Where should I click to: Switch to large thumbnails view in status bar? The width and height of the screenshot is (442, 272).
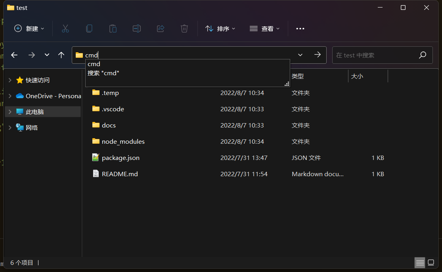(431, 262)
